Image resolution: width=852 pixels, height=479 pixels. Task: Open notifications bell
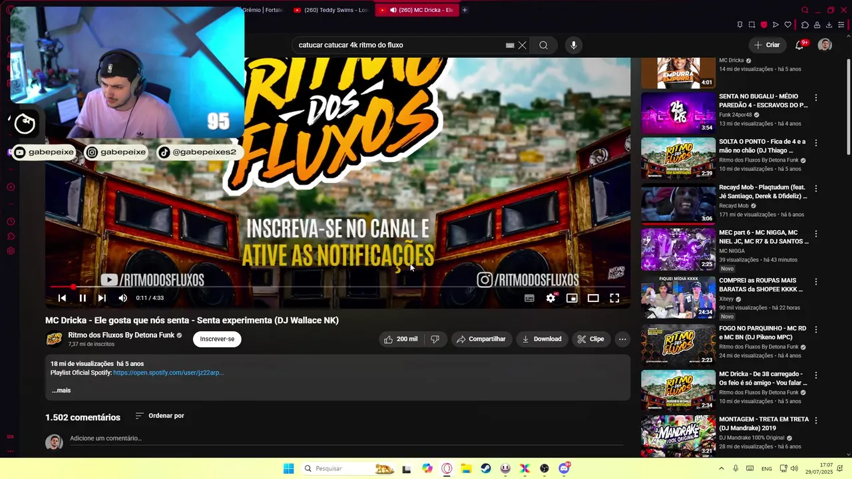[799, 45]
